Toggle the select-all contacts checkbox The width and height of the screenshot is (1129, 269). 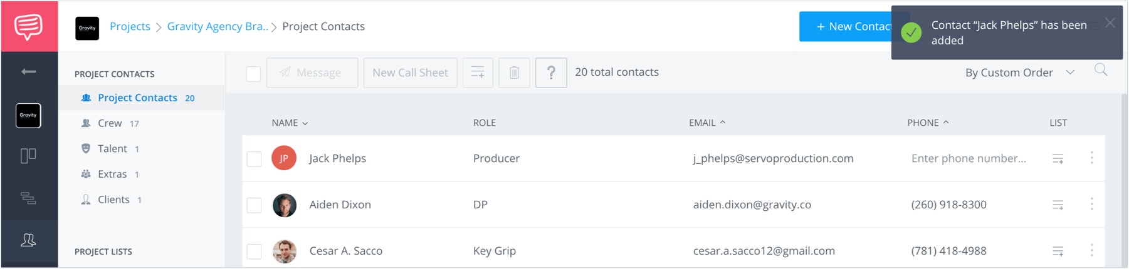(x=253, y=74)
